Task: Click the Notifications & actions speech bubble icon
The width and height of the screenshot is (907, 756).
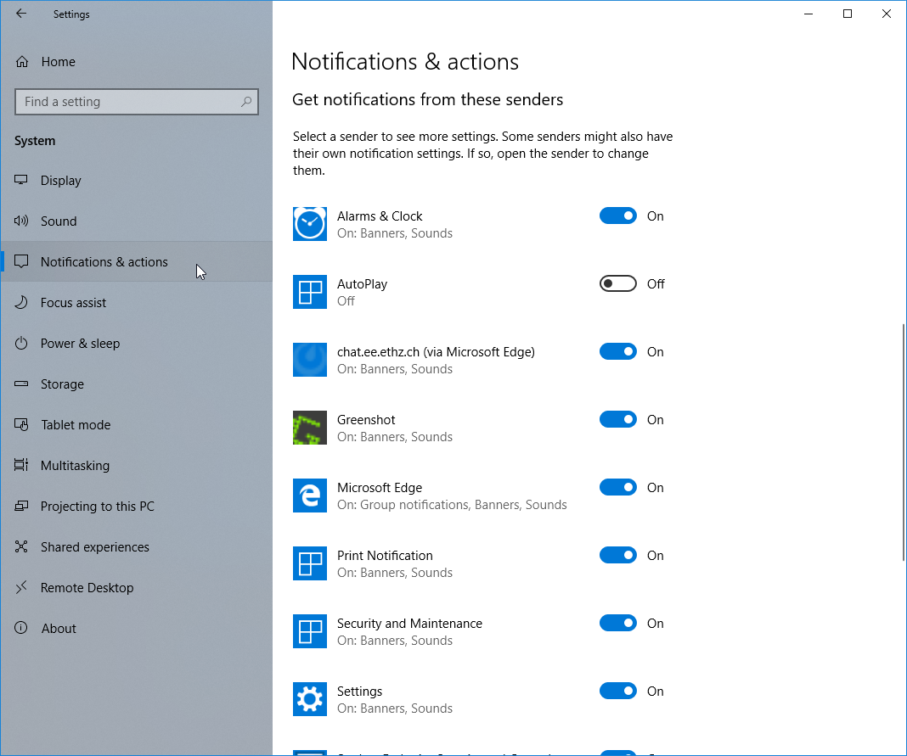Action: tap(21, 261)
